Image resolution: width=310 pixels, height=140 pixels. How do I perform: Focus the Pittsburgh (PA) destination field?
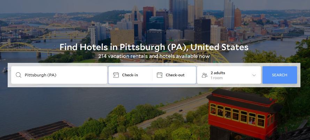tap(59, 75)
